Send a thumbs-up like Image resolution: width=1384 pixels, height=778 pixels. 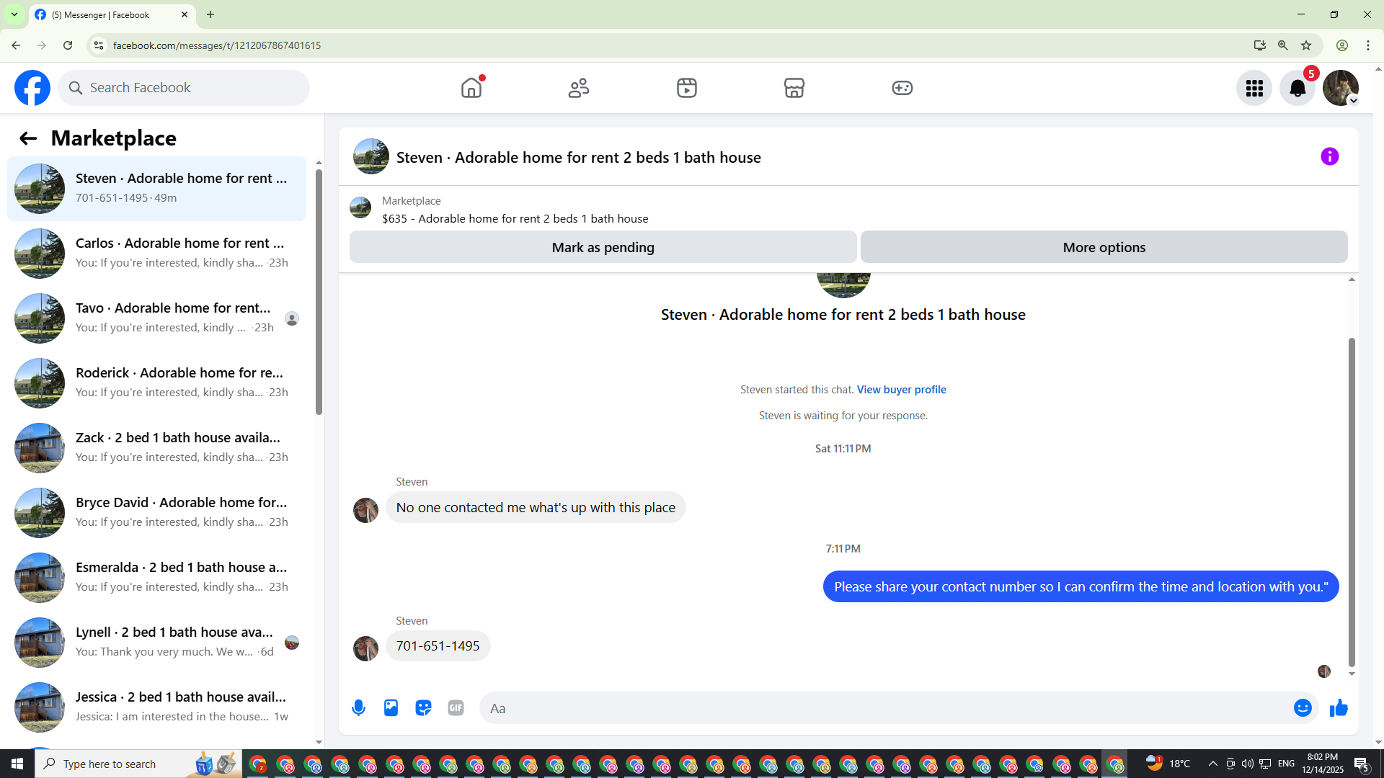pyautogui.click(x=1339, y=708)
